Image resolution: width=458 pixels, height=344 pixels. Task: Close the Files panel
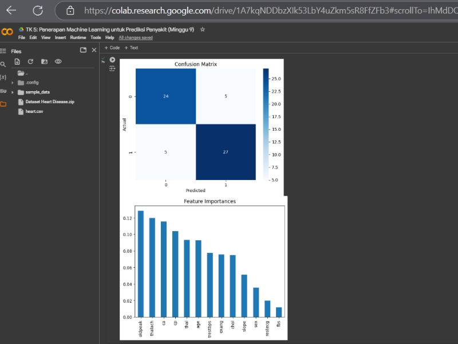94,50
